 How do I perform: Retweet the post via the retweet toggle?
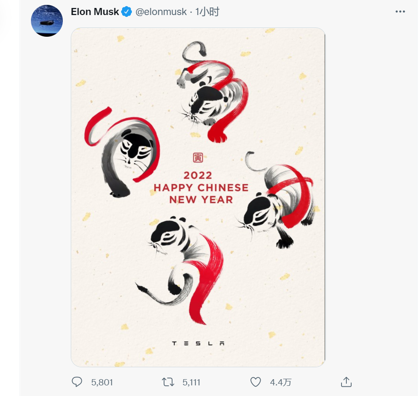point(169,381)
